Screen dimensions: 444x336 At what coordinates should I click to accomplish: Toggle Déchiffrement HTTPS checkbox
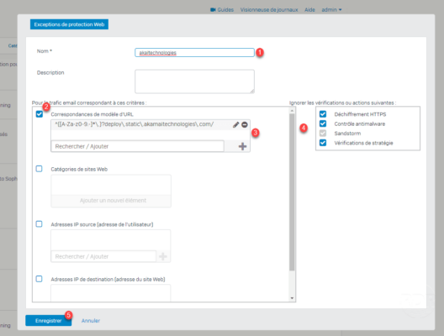(x=323, y=114)
